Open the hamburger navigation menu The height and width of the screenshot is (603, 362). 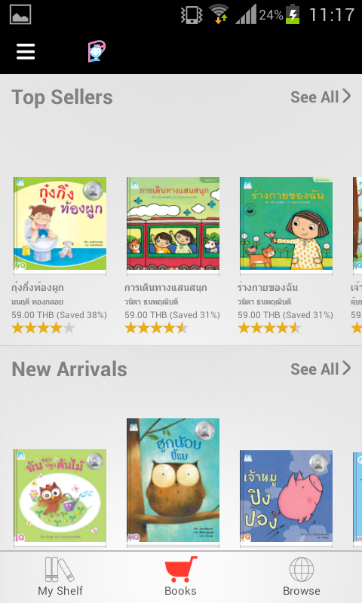(x=26, y=51)
